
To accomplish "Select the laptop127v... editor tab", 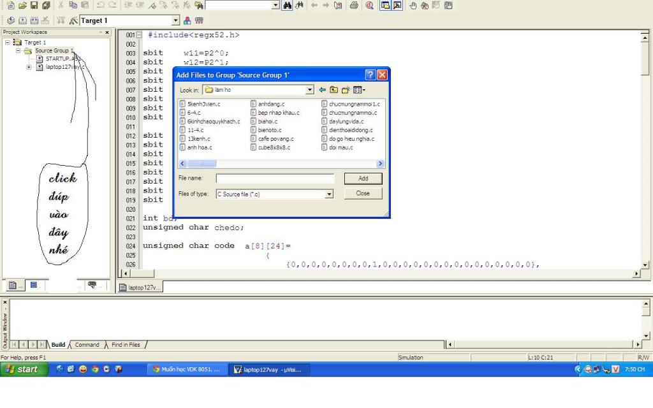I will click(x=140, y=288).
